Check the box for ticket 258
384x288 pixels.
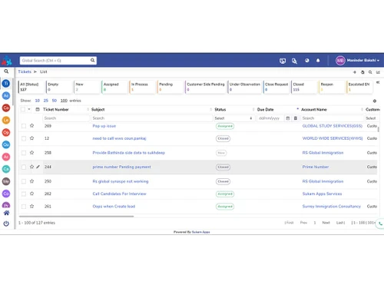point(24,153)
